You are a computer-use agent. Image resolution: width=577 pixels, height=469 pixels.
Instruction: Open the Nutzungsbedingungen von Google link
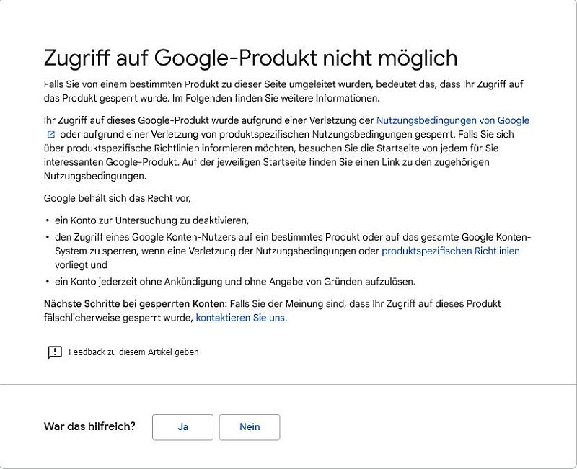click(x=452, y=120)
